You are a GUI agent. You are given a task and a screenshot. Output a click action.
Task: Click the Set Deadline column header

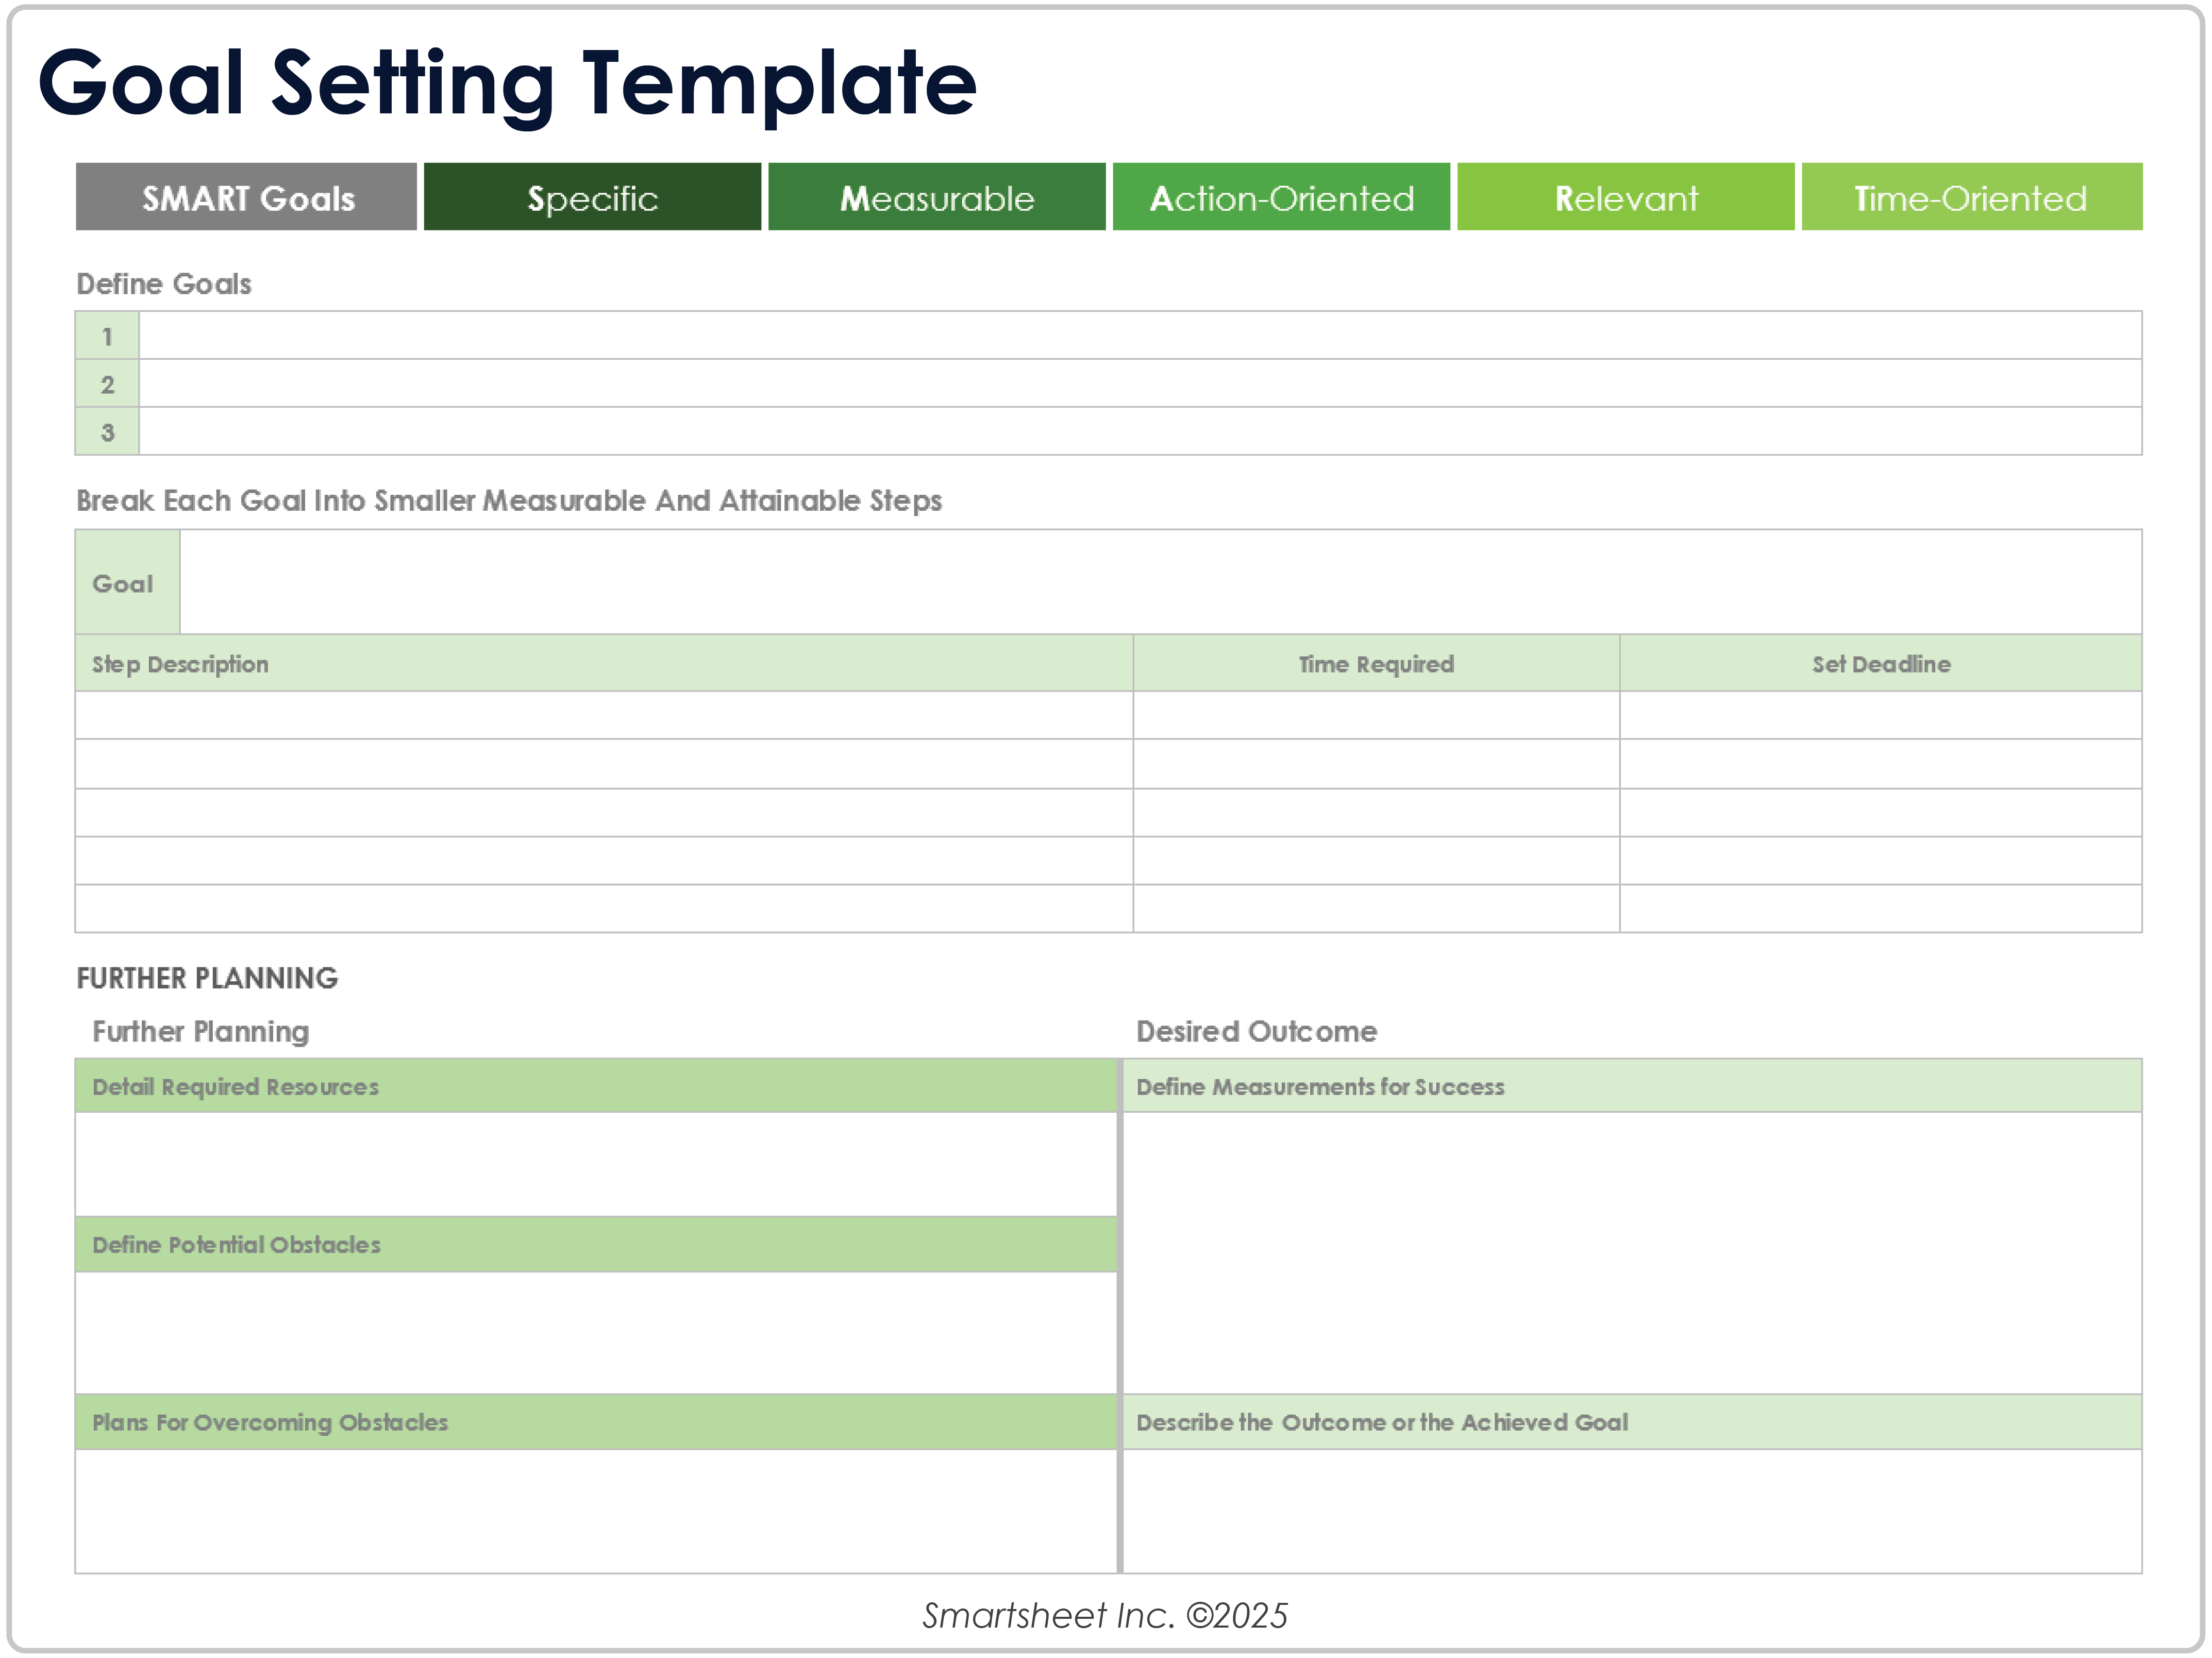pos(1880,664)
